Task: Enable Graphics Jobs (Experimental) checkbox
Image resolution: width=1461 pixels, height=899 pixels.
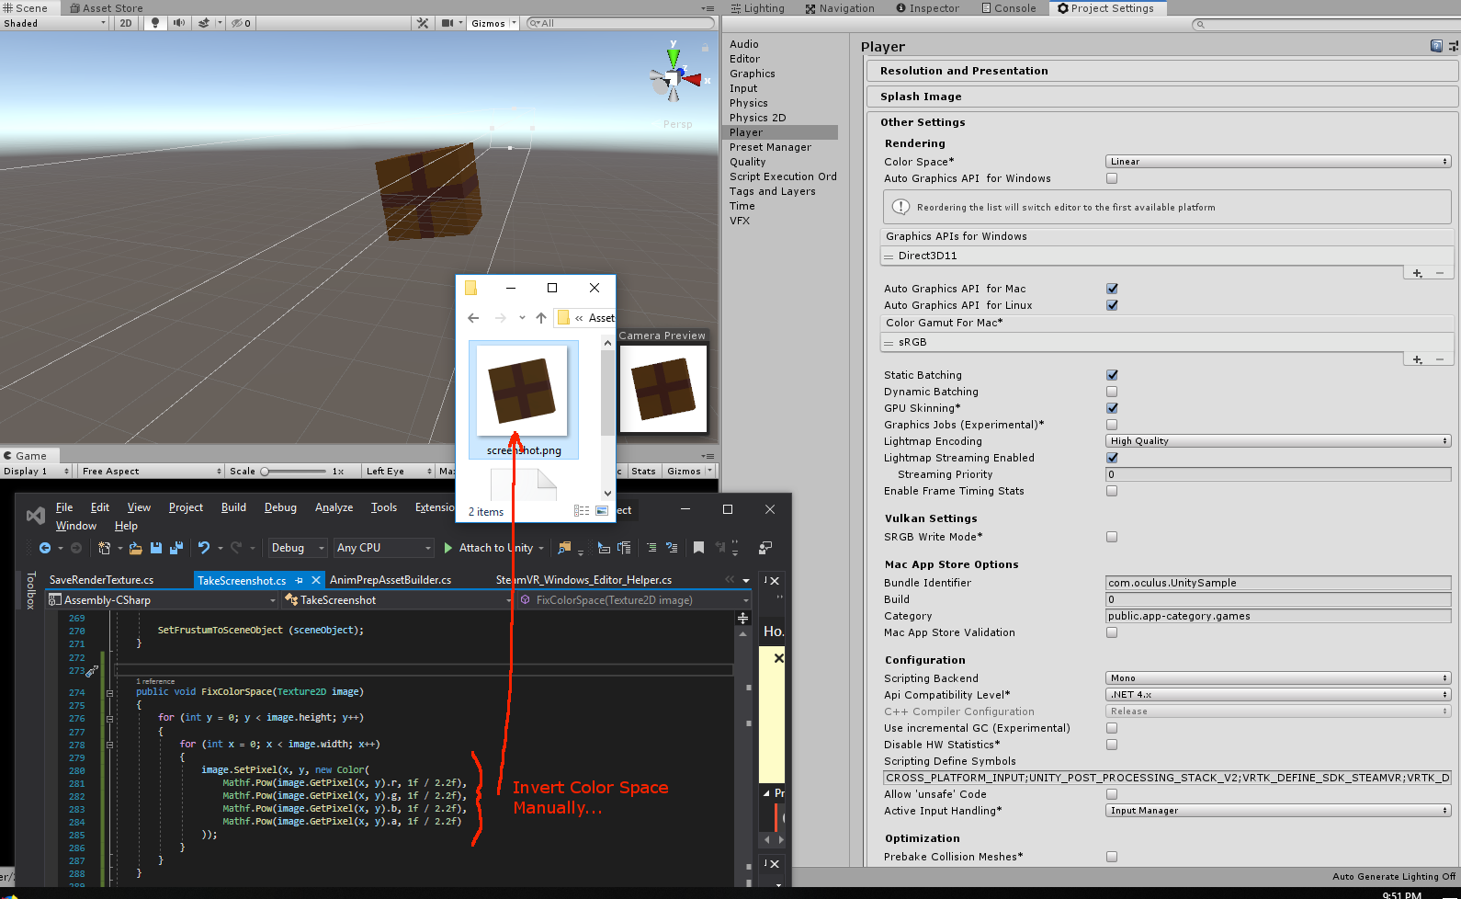Action: click(1112, 425)
